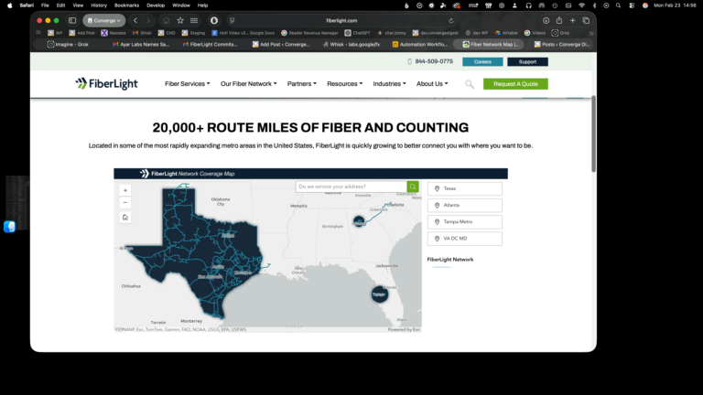Open the Safari downloads icon
This screenshot has width=703, height=395.
pyautogui.click(x=546, y=21)
